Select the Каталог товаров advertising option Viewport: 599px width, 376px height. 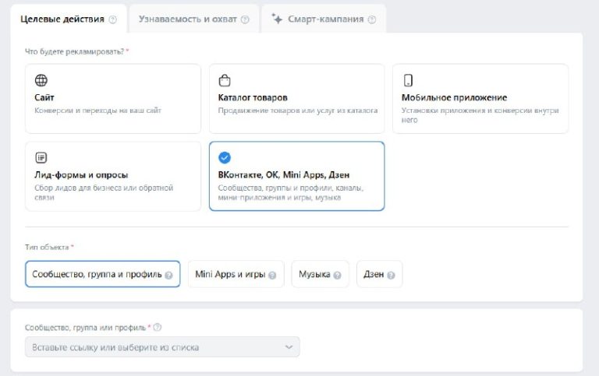296,98
